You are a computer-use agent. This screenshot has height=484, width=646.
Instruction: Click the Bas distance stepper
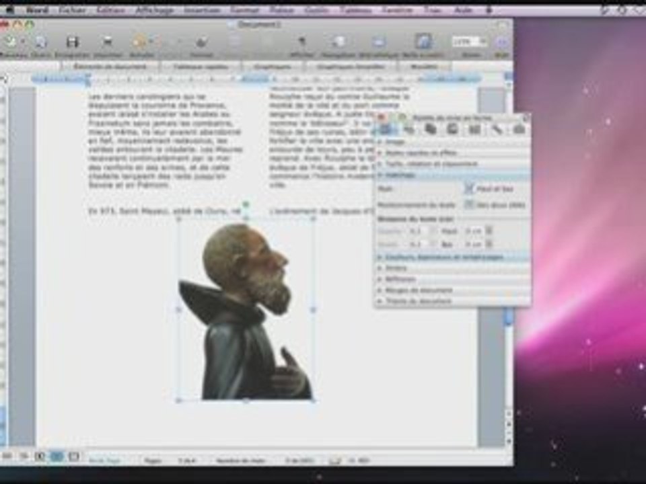tap(489, 244)
